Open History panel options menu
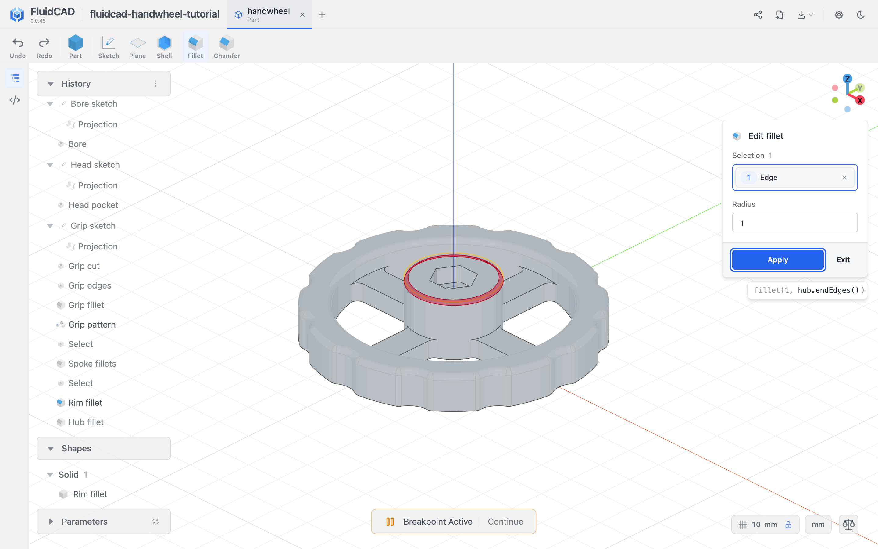The image size is (878, 549). click(x=156, y=84)
